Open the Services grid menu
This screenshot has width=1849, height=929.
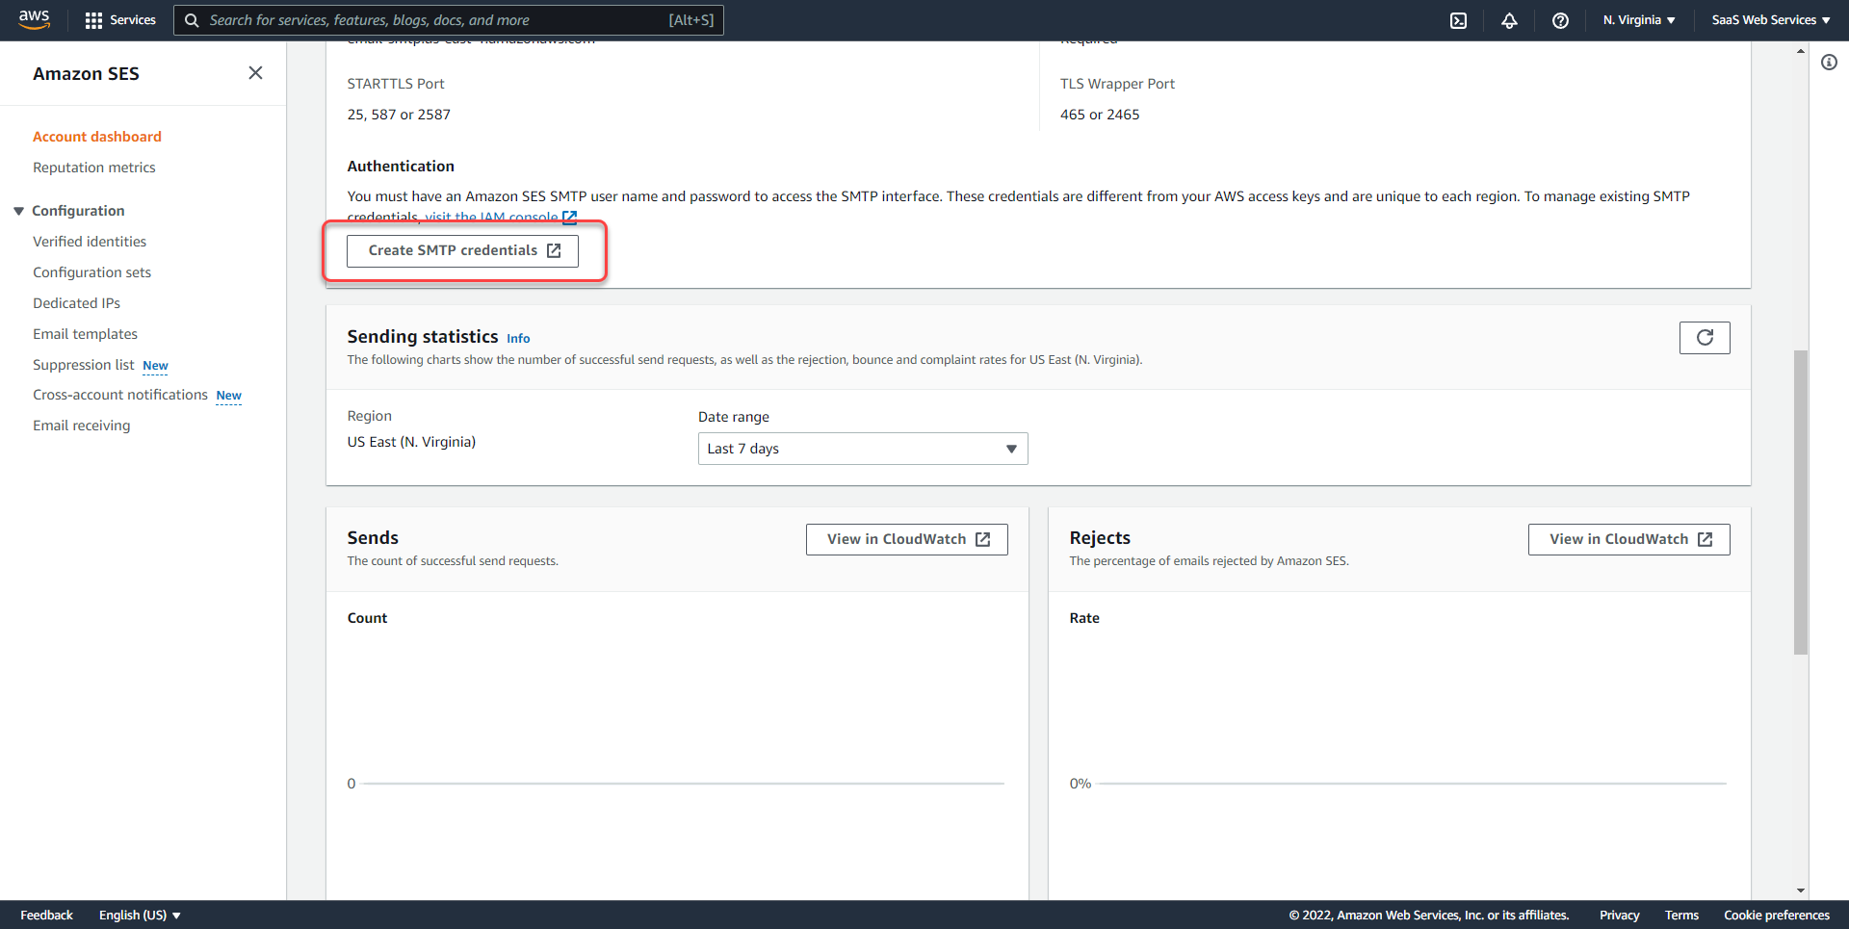pos(120,20)
